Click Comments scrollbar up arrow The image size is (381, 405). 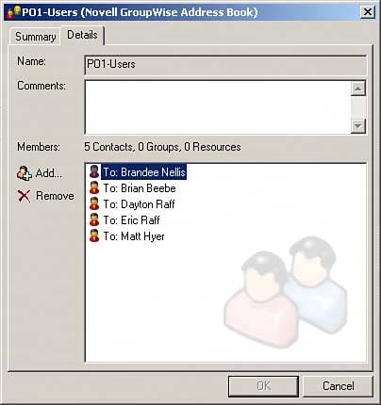[x=358, y=89]
